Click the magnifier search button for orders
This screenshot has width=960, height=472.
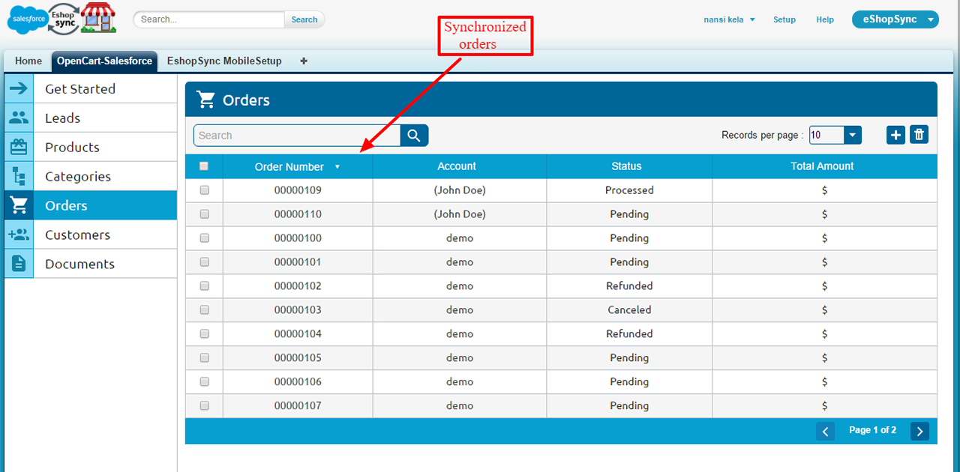coord(414,136)
